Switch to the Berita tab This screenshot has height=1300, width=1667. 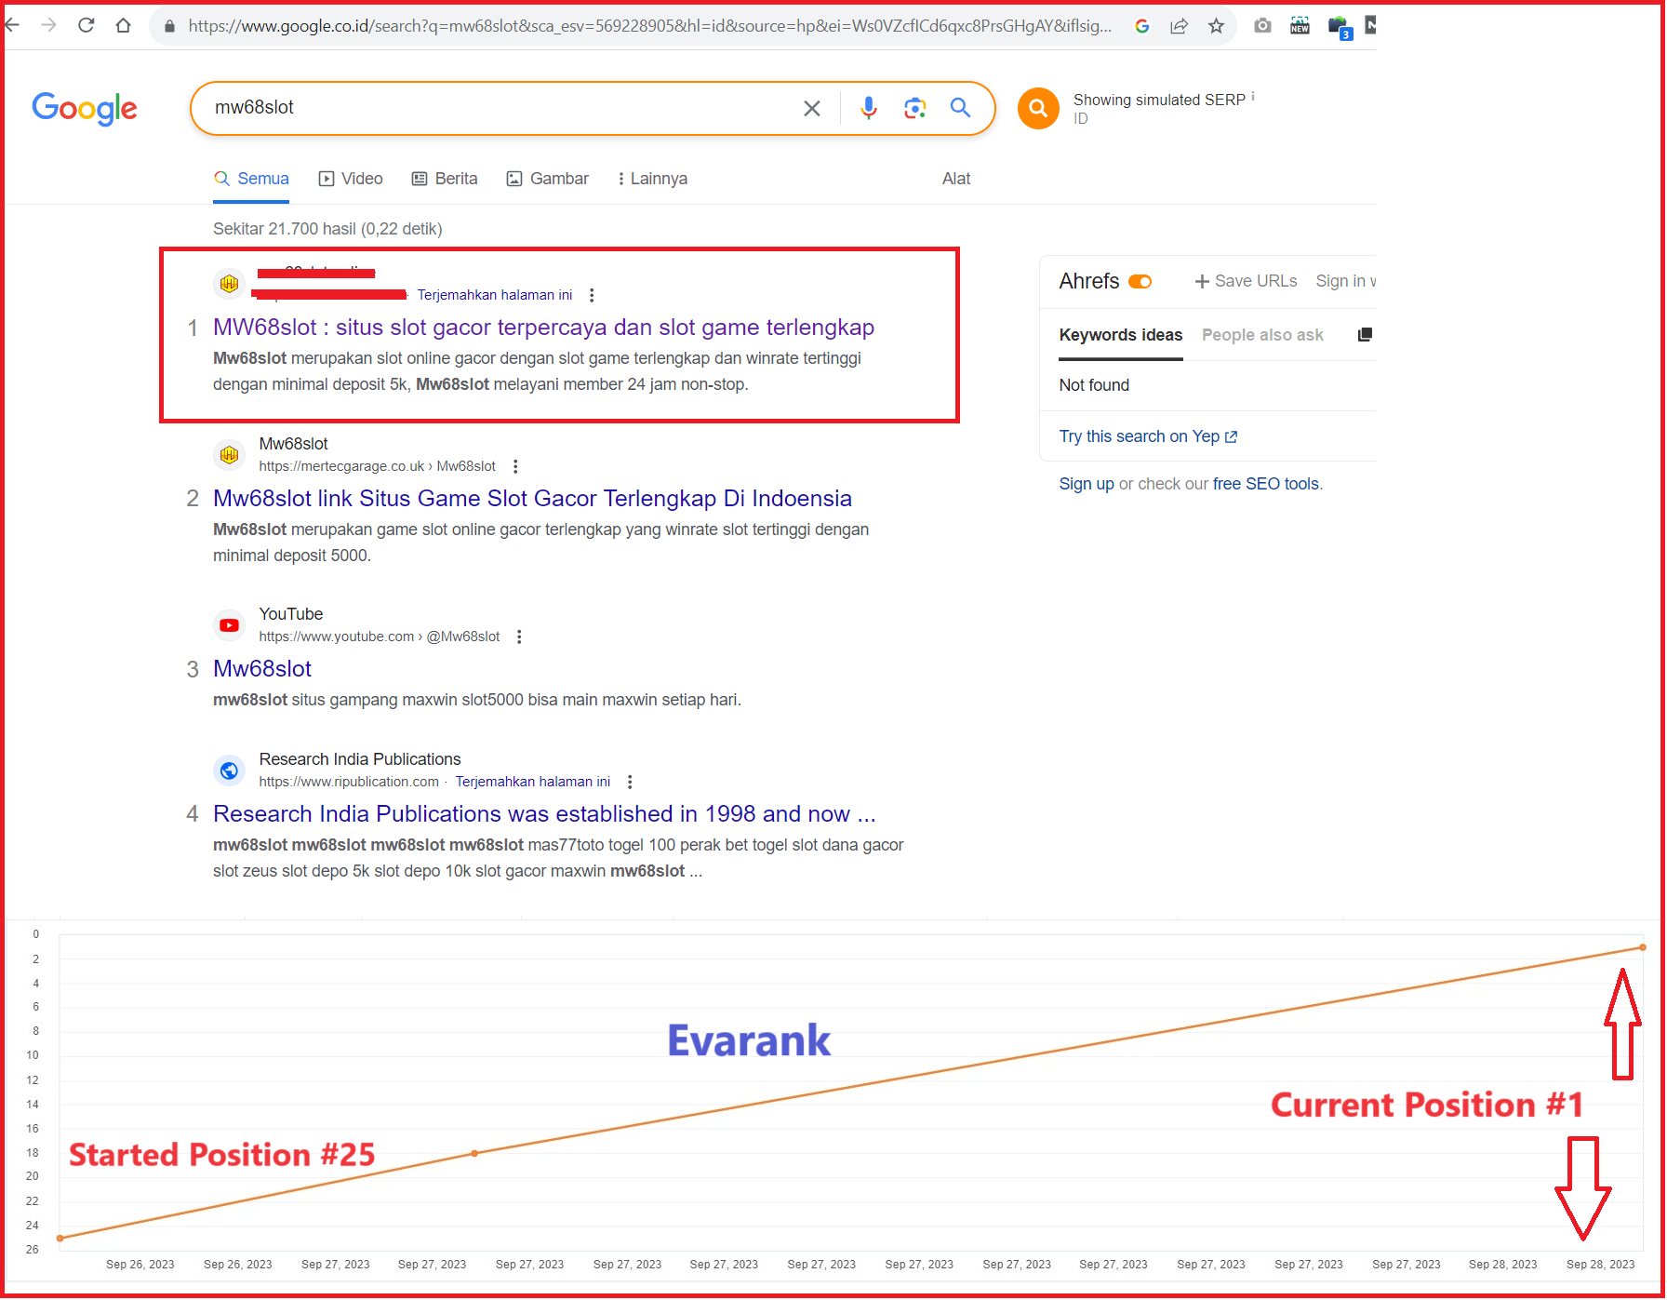point(445,179)
